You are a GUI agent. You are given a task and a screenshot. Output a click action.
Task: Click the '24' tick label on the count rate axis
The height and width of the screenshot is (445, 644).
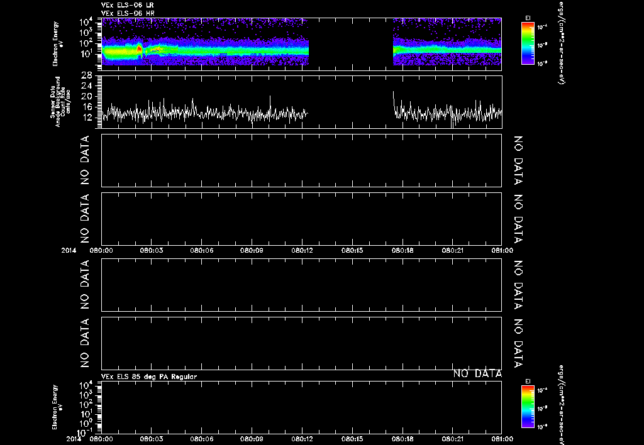(x=87, y=86)
